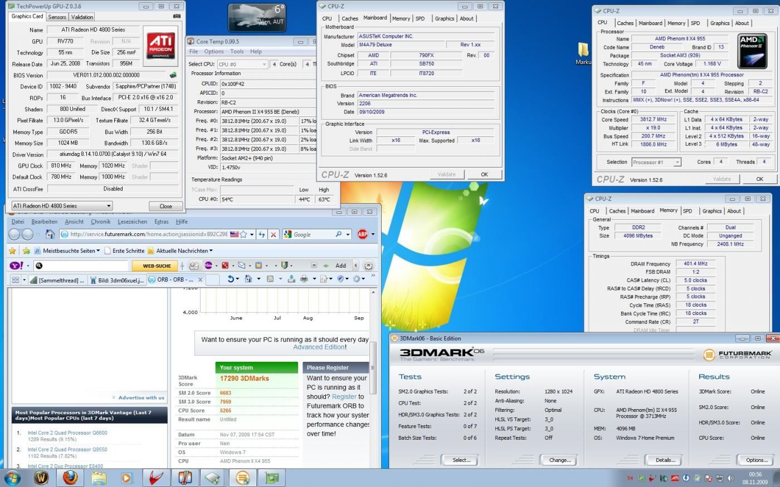Click the network tray icon
The width and height of the screenshot is (780, 487).
(x=719, y=478)
